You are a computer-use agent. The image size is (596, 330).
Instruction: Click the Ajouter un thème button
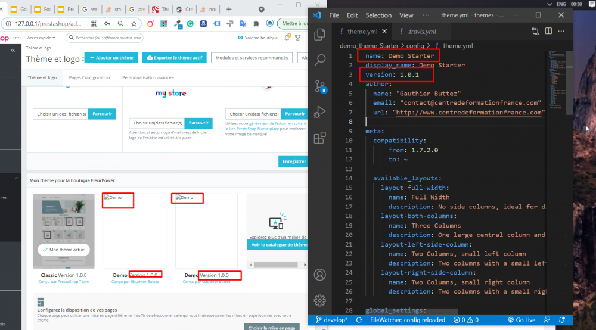111,58
